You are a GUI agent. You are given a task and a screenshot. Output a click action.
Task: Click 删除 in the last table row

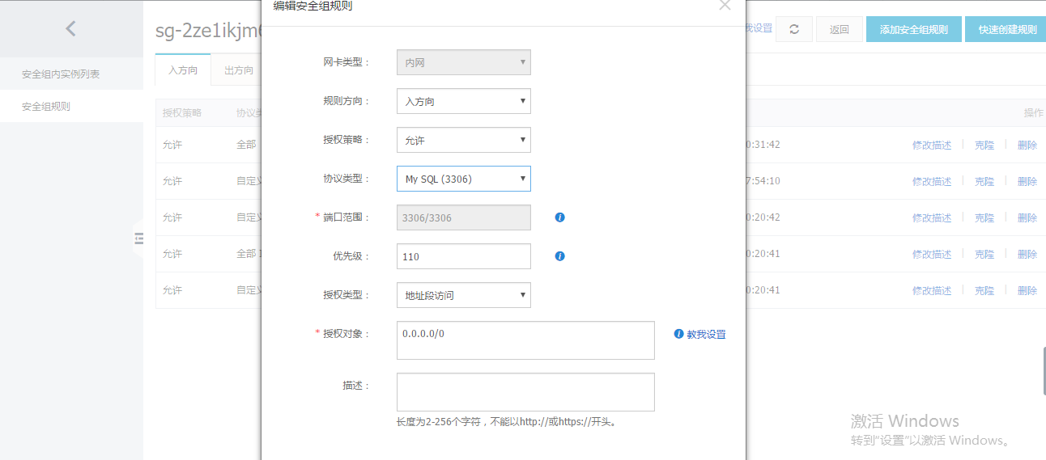tap(1027, 290)
